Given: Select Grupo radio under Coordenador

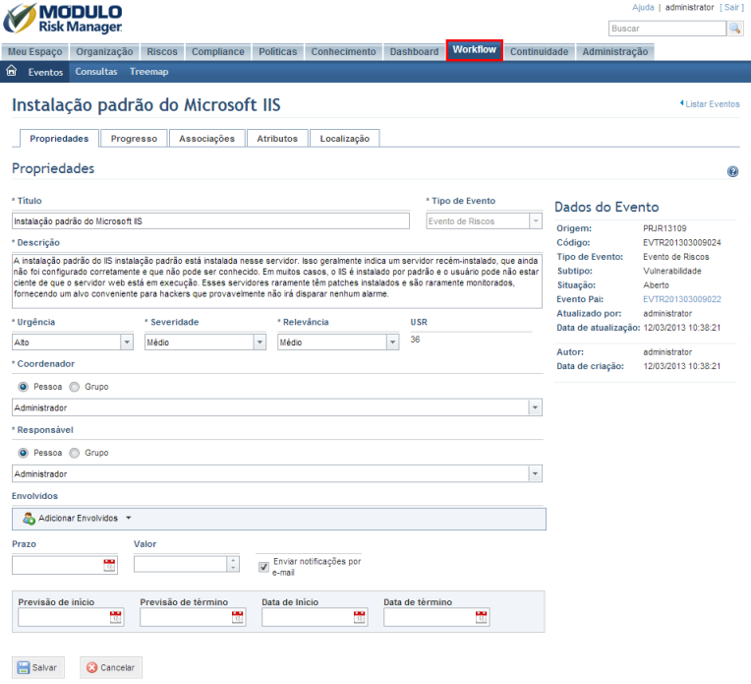Looking at the screenshot, I should (x=75, y=387).
